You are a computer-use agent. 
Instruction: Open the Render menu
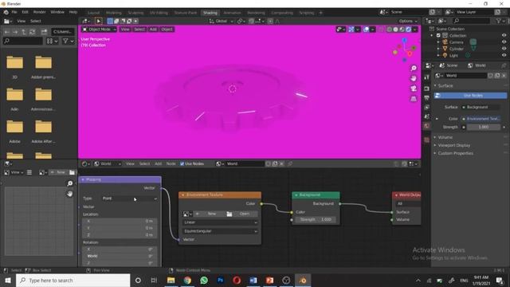pos(39,12)
